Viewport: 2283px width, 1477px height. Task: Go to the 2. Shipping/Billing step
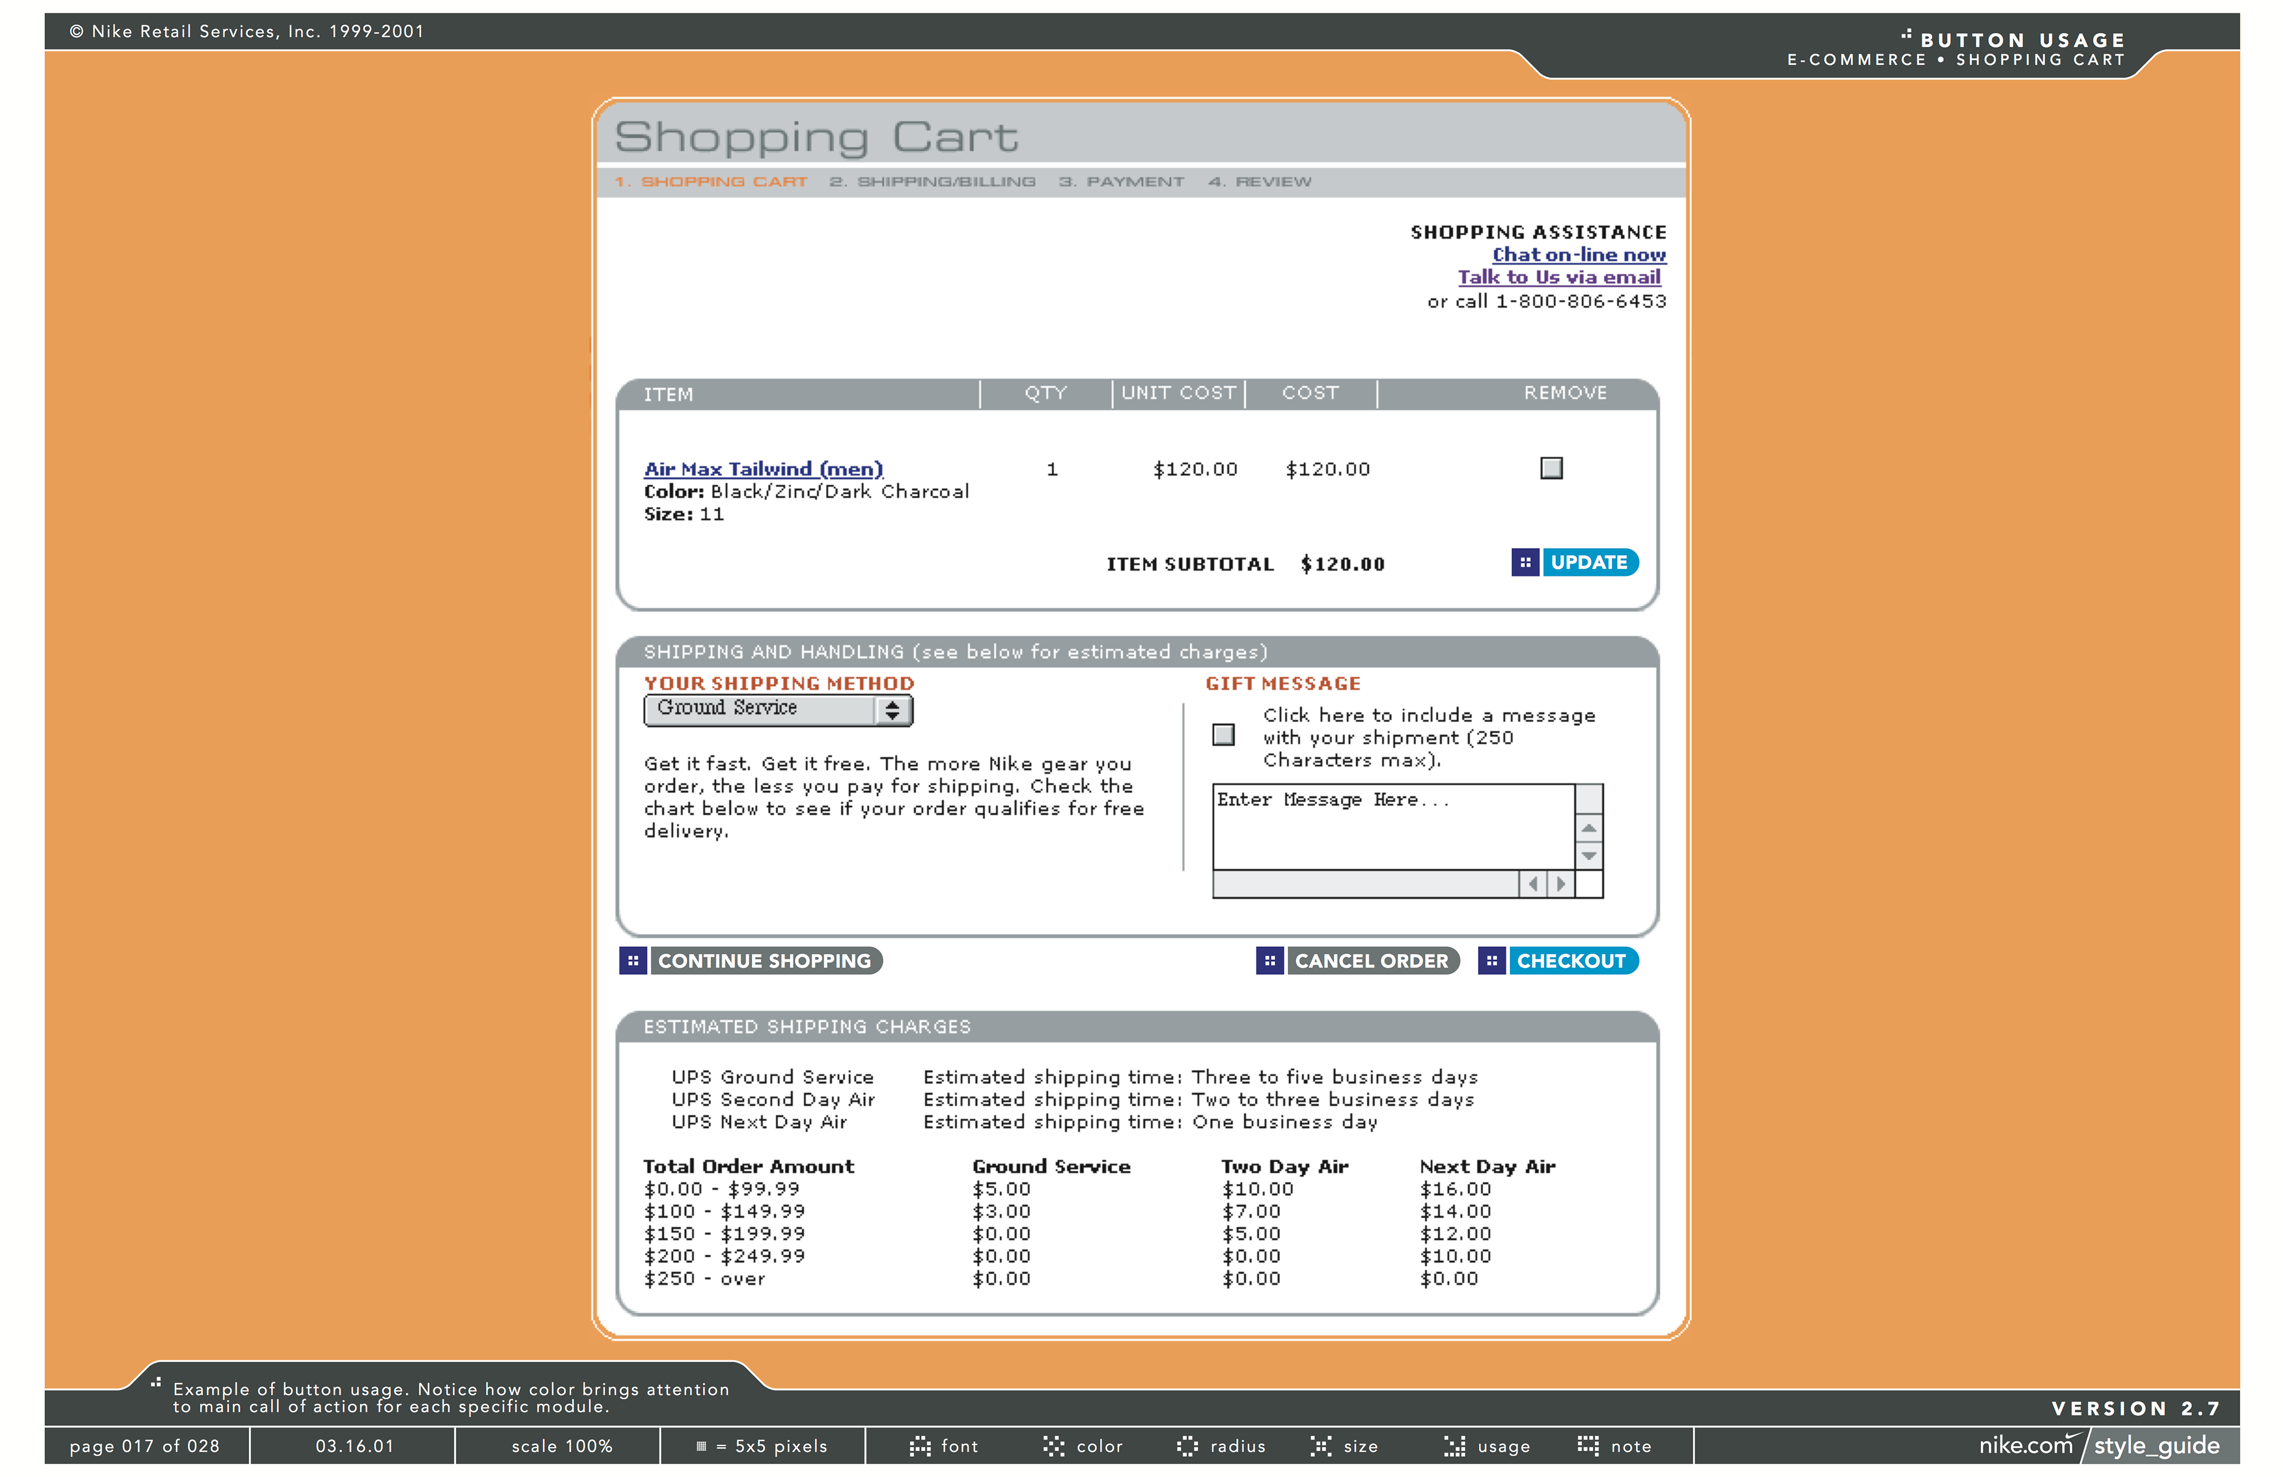(932, 181)
